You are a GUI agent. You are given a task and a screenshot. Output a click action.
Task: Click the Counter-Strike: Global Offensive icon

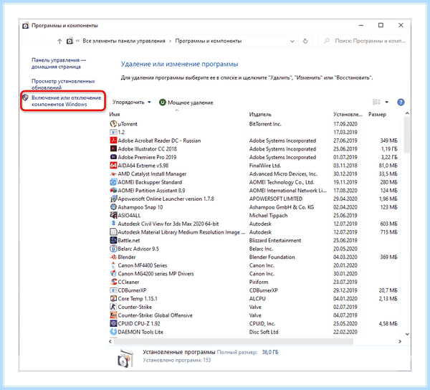point(113,315)
